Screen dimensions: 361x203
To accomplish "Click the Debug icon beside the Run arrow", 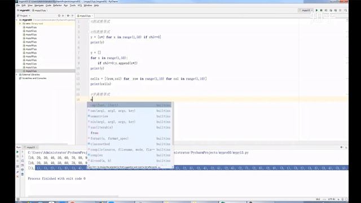I will (x=321, y=10).
